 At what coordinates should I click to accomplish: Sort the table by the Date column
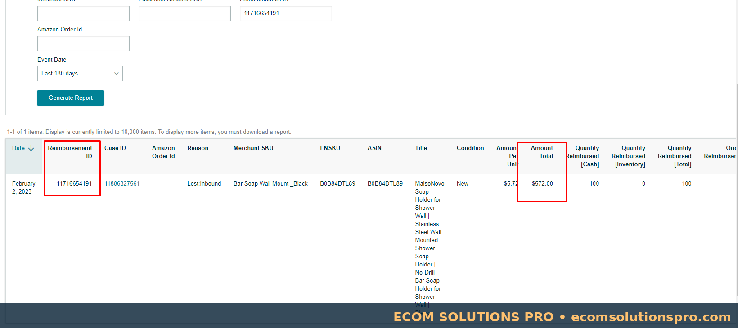(x=23, y=148)
